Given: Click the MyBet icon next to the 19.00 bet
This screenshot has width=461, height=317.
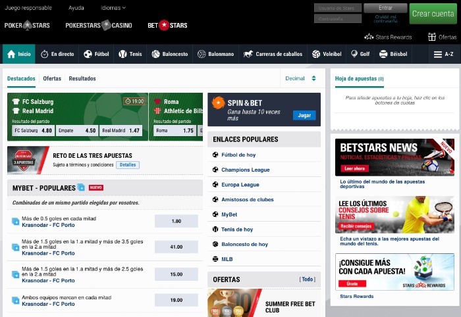Looking at the screenshot, I should [x=15, y=301].
